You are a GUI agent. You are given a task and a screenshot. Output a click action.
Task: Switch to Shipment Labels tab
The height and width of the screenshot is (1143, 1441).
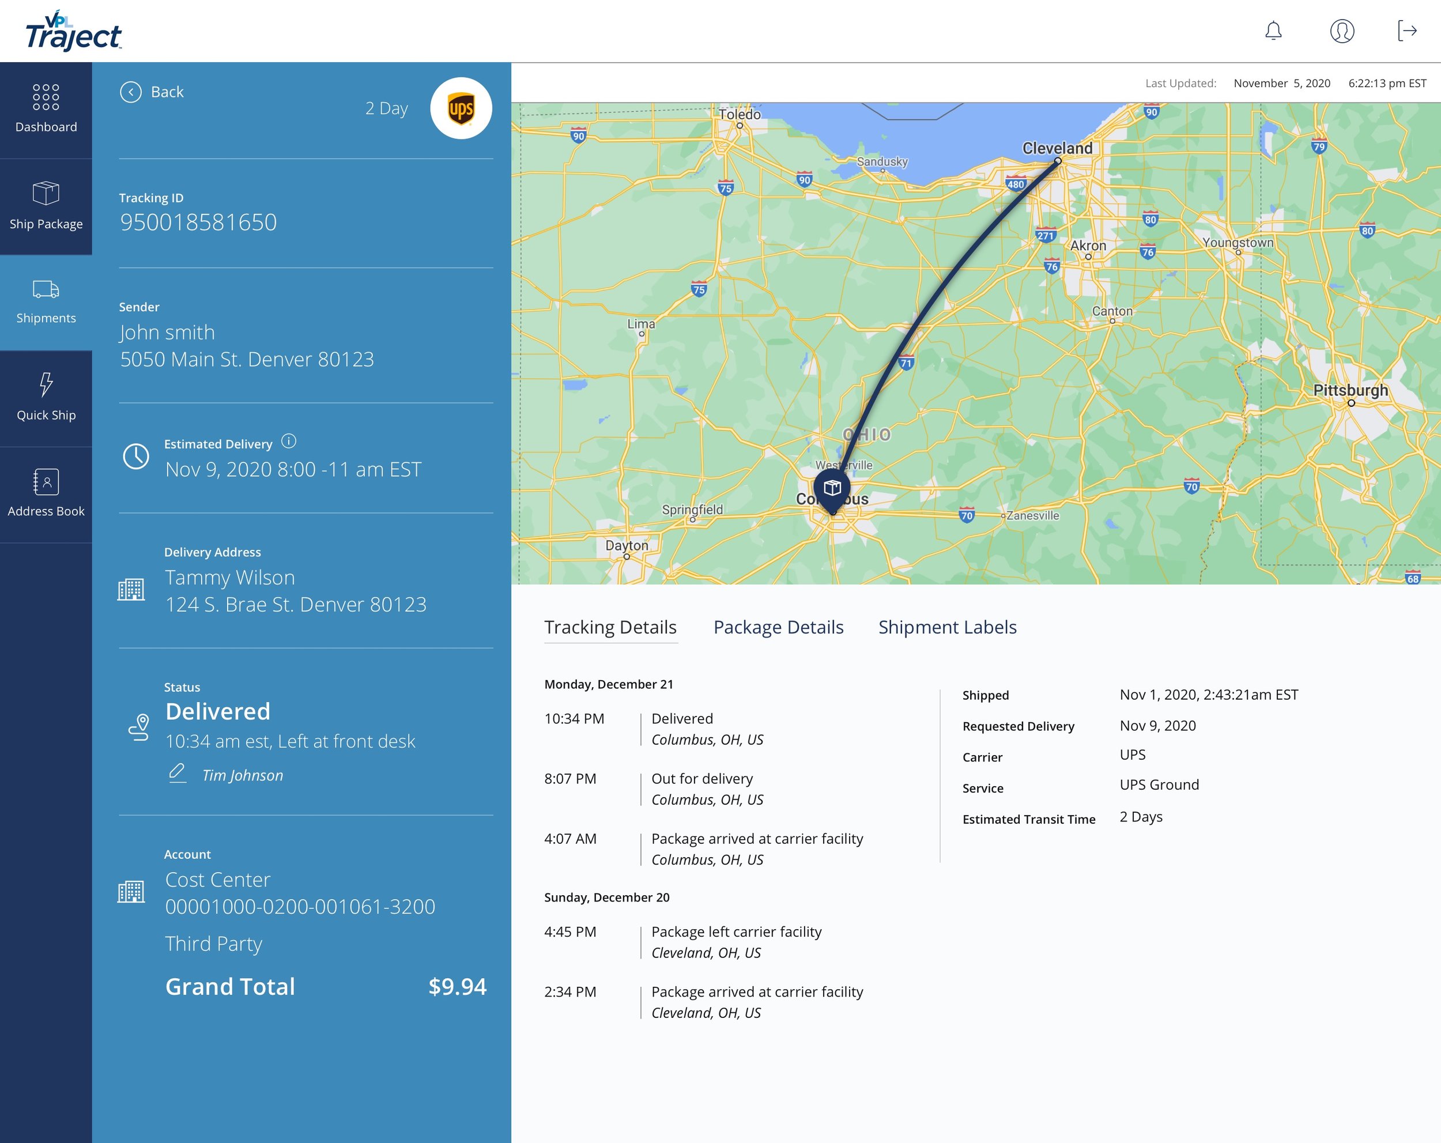tap(947, 627)
